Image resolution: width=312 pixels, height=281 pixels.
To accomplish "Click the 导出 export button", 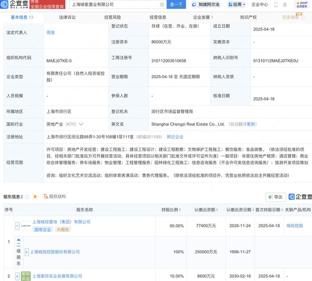I will [275, 197].
